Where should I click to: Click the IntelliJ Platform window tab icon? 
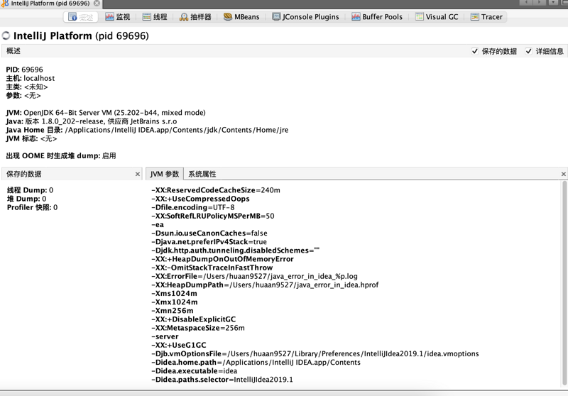click(x=5, y=4)
